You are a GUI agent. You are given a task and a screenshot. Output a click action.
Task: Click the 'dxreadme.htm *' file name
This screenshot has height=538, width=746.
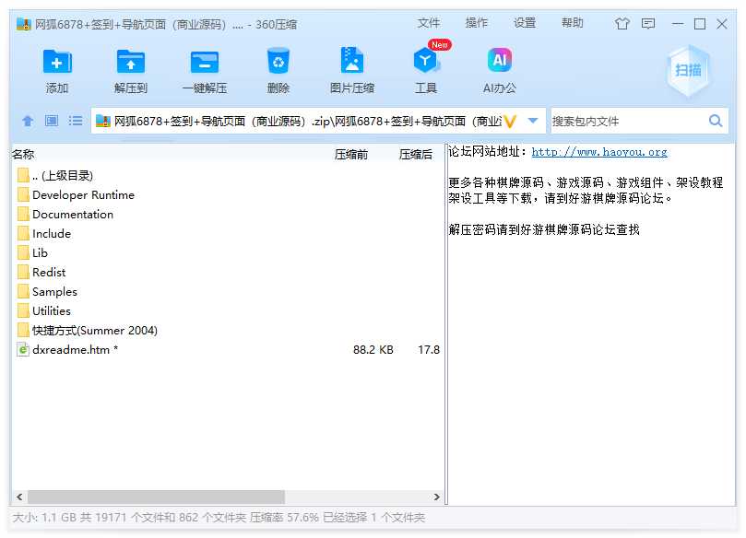76,350
